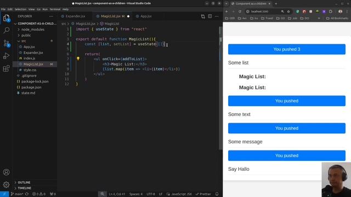The height and width of the screenshot is (197, 351).
Task: Open the All Bookmarks folder
Action: pyautogui.click(x=337, y=18)
